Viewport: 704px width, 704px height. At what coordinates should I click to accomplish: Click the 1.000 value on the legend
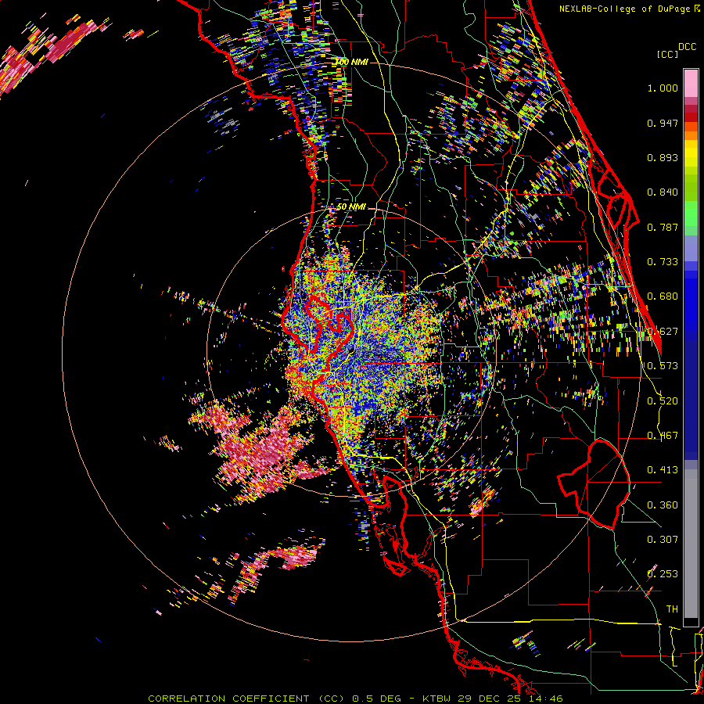(663, 88)
